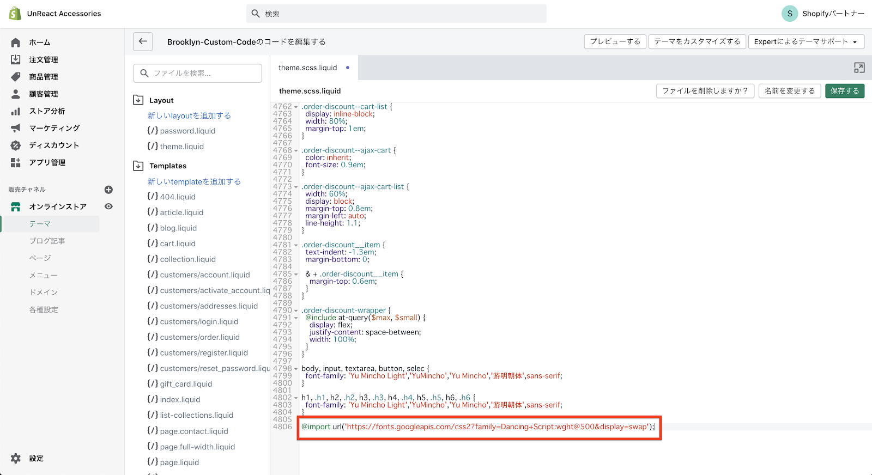The height and width of the screenshot is (475, 872).
Task: Click the Shopify logo icon
Action: click(x=15, y=14)
